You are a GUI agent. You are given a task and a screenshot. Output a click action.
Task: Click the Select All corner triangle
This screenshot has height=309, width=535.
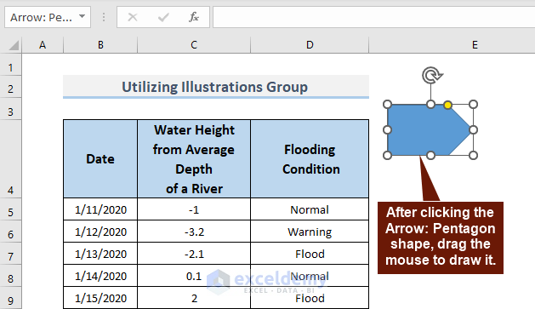pos(13,45)
